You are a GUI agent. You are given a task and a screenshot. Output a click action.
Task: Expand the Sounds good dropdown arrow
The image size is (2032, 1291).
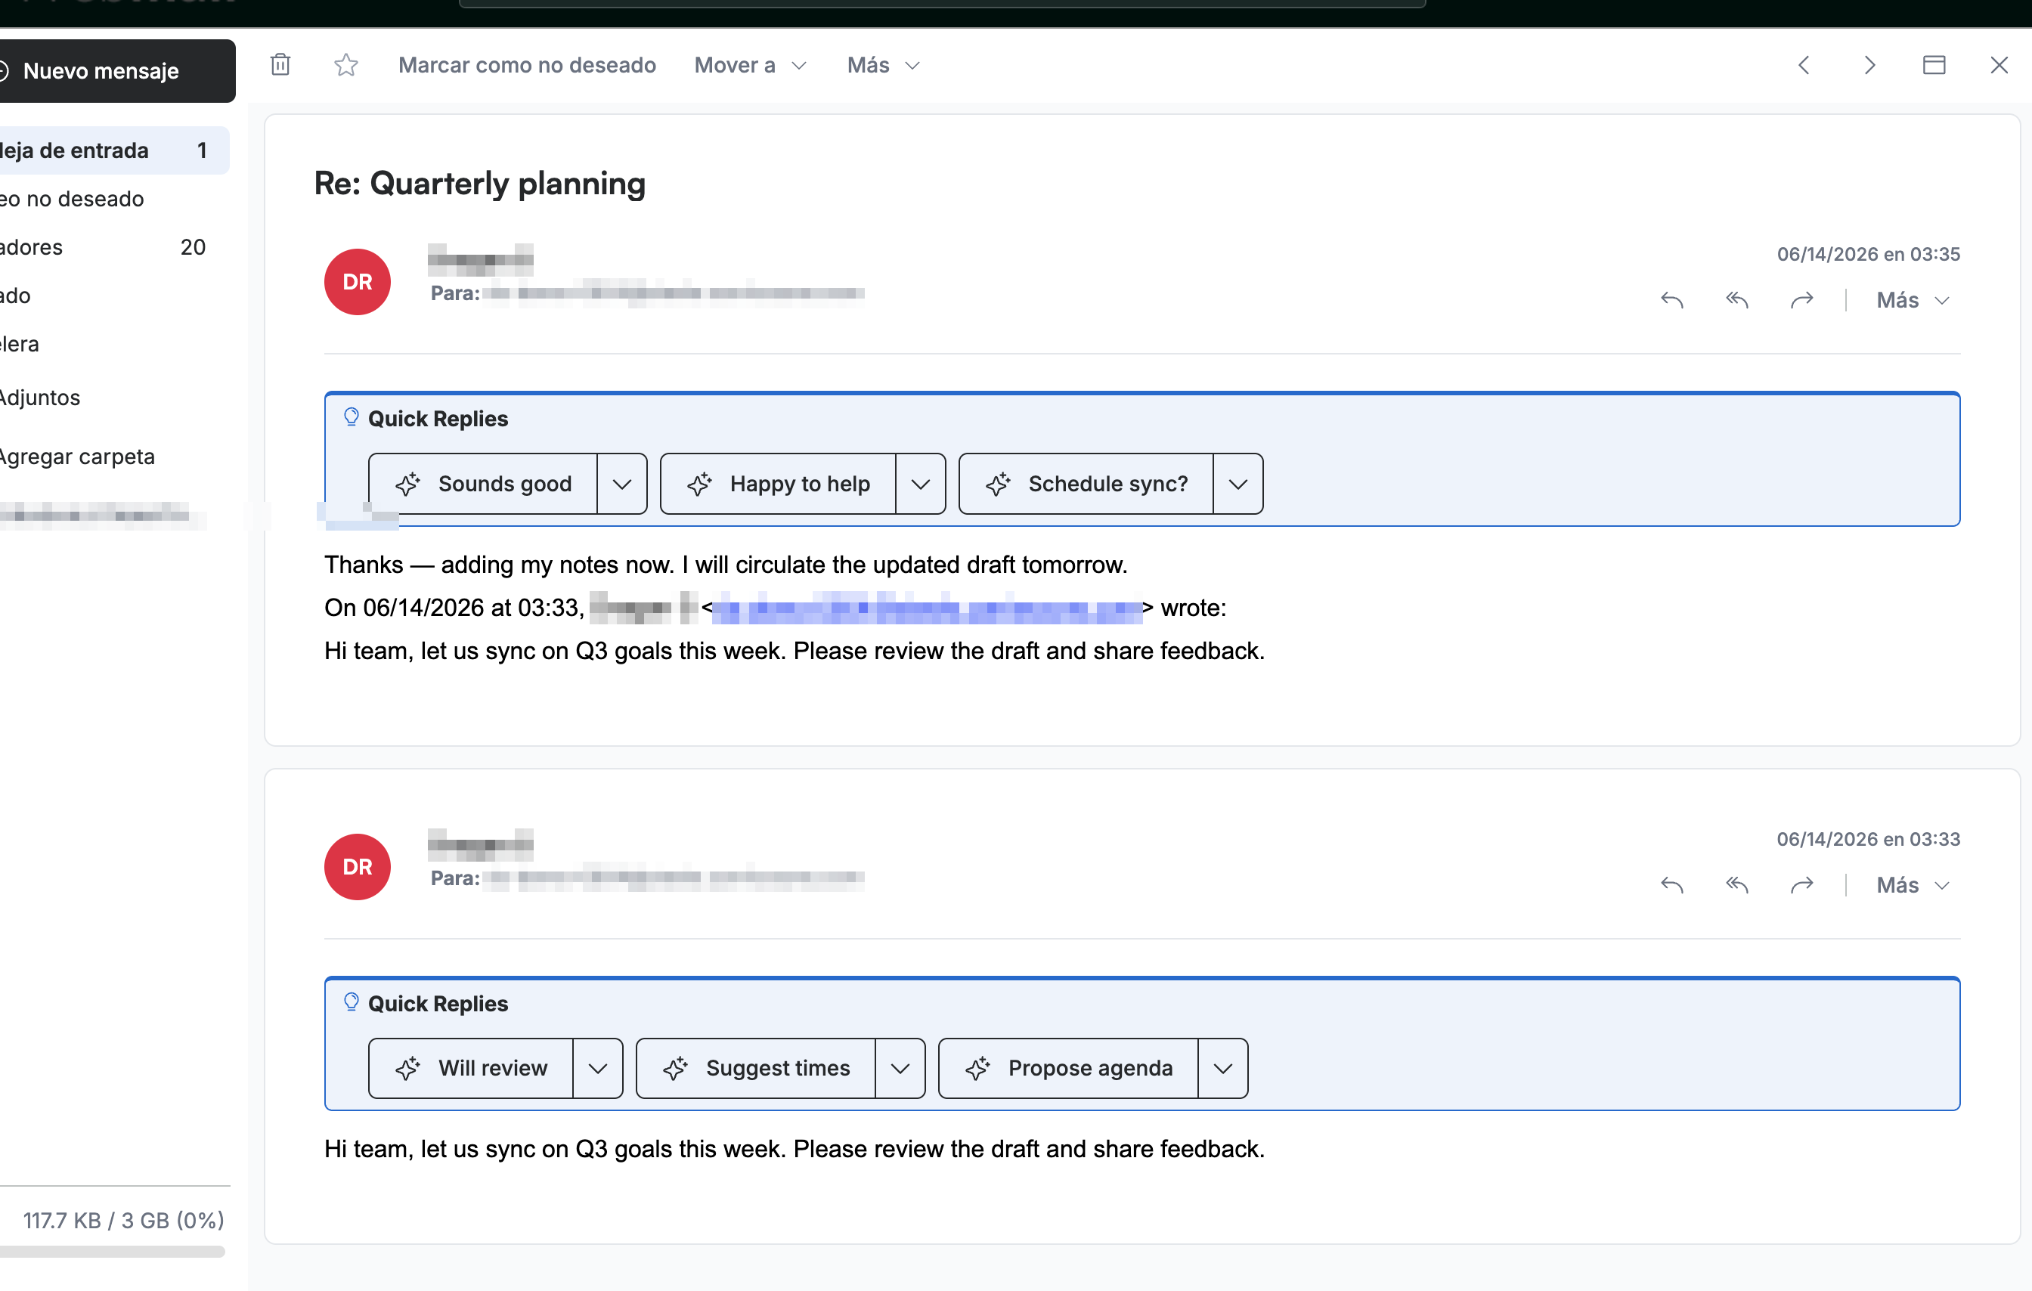622,484
